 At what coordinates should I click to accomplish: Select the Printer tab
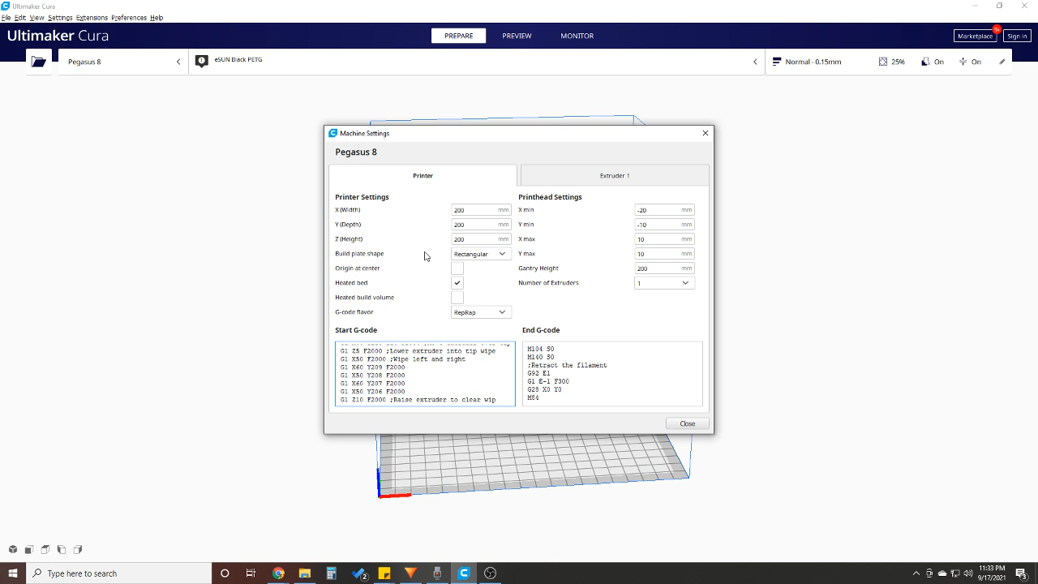point(422,175)
